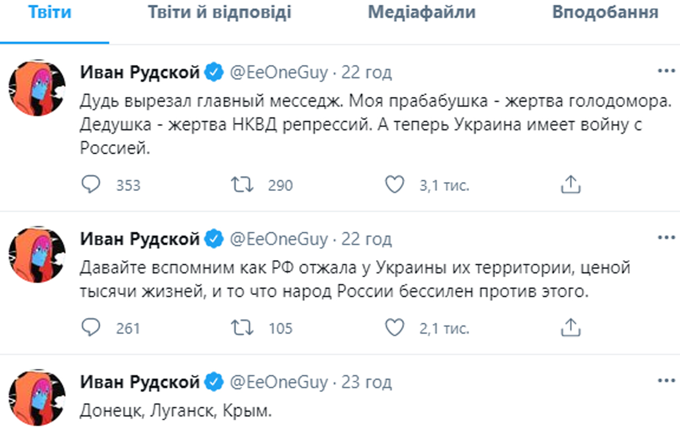
Task: Click the verified badge next to Иван Рудской
Action: (x=213, y=72)
